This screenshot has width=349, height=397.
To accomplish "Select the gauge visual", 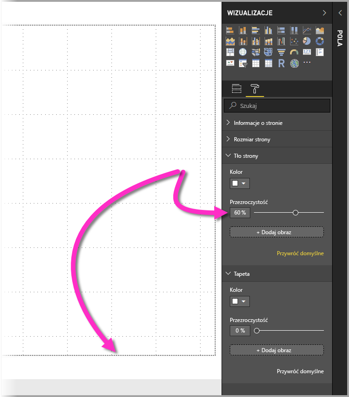I will [294, 52].
